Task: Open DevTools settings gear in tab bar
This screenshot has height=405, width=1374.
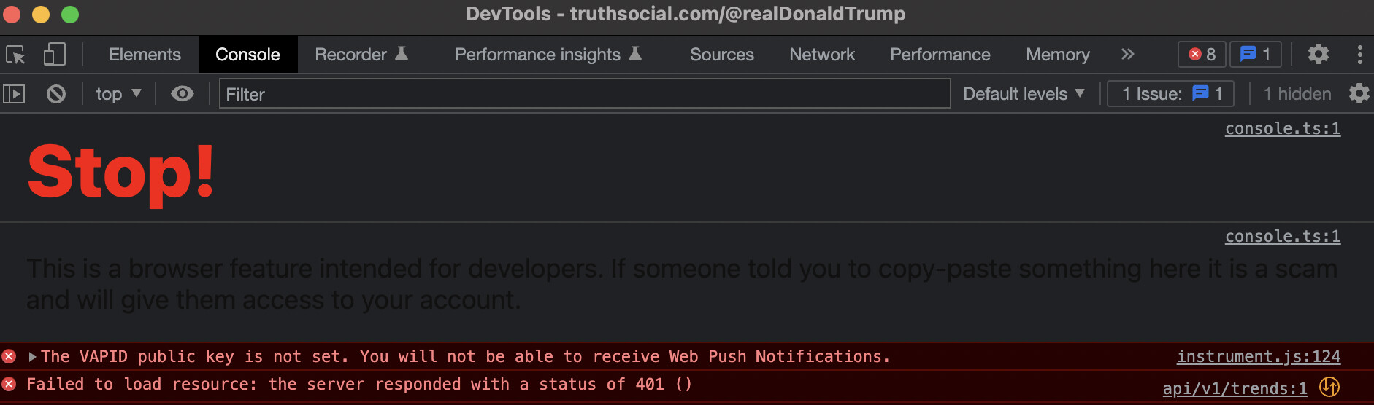Action: tap(1318, 55)
